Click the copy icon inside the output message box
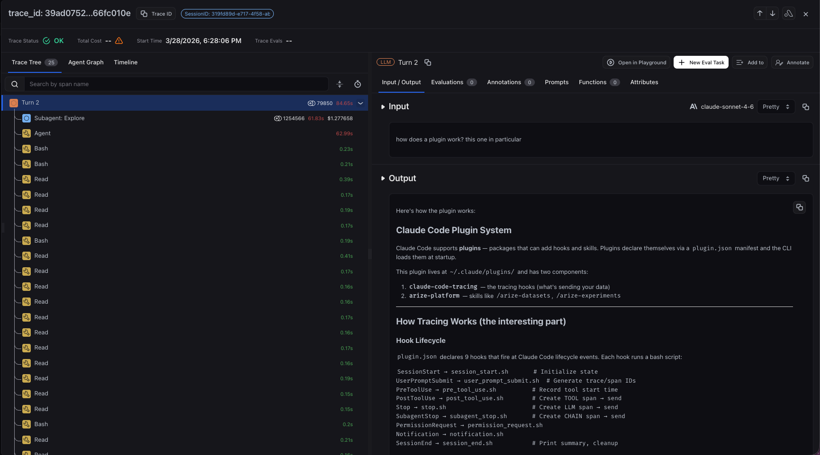The image size is (820, 455). point(800,207)
